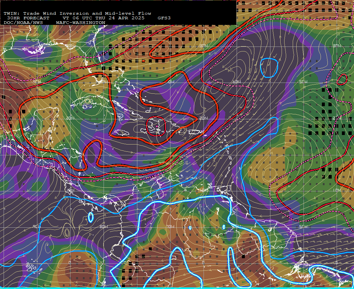
Task: Click the "30N" label beside Florida's coast
Action: (x=70, y=46)
